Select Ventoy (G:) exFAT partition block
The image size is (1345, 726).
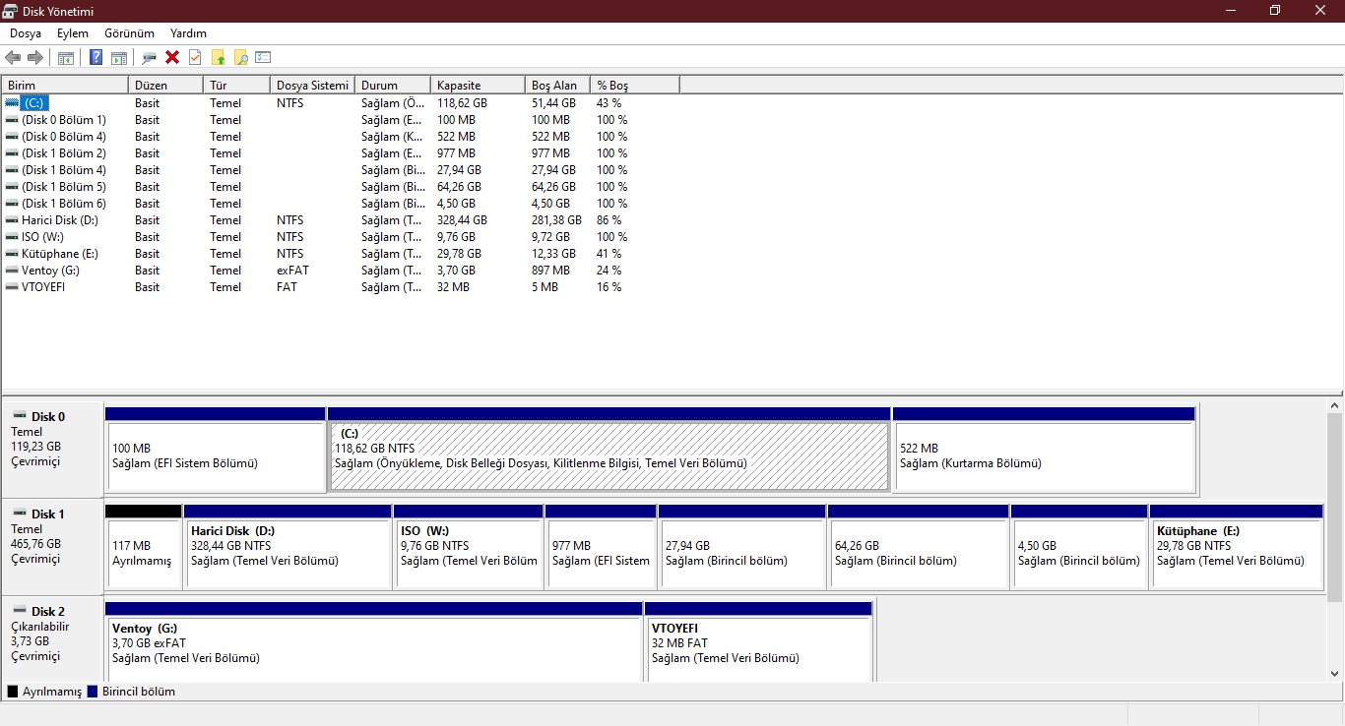pos(374,641)
